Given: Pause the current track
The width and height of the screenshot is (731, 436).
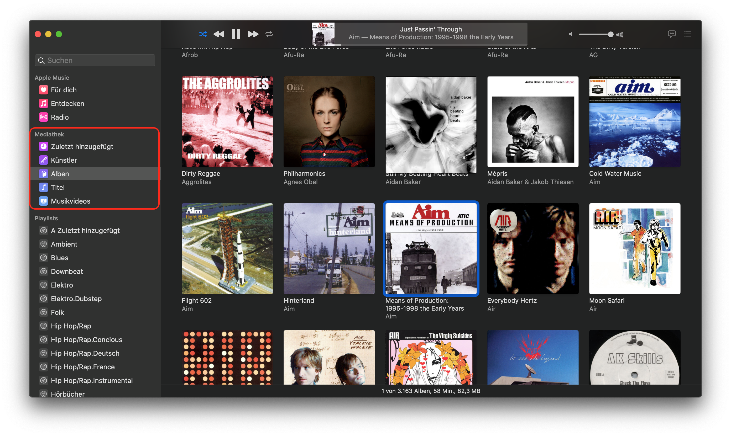Looking at the screenshot, I should pos(236,34).
